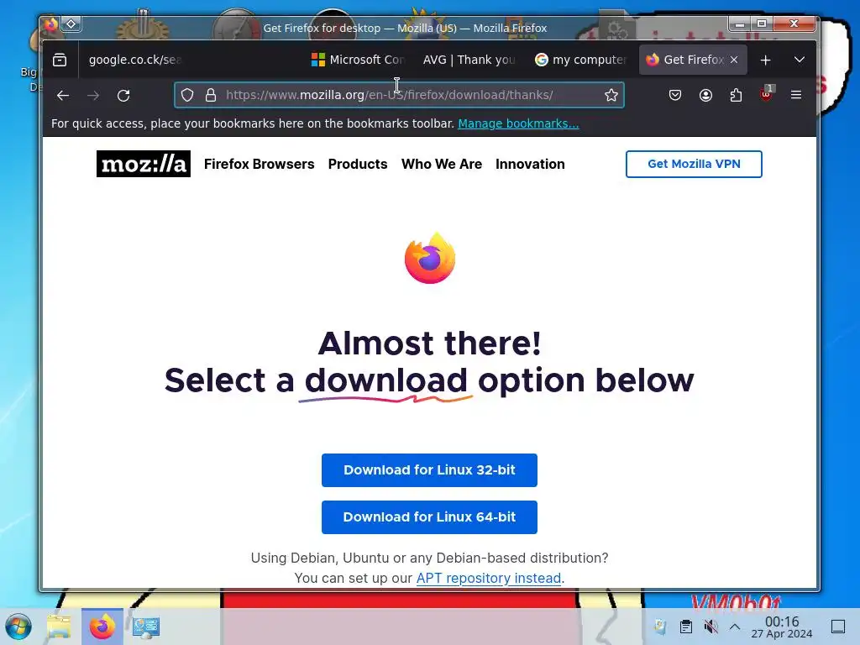Open the clipboard tray icon

[x=685, y=627]
